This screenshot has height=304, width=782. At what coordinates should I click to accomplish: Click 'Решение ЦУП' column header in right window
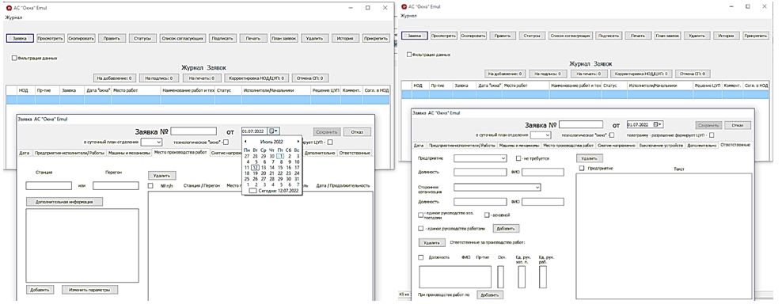(x=707, y=85)
